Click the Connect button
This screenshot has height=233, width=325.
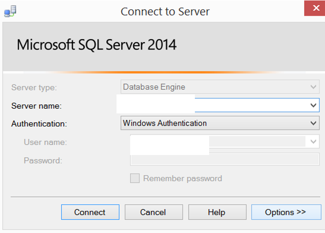pyautogui.click(x=90, y=212)
